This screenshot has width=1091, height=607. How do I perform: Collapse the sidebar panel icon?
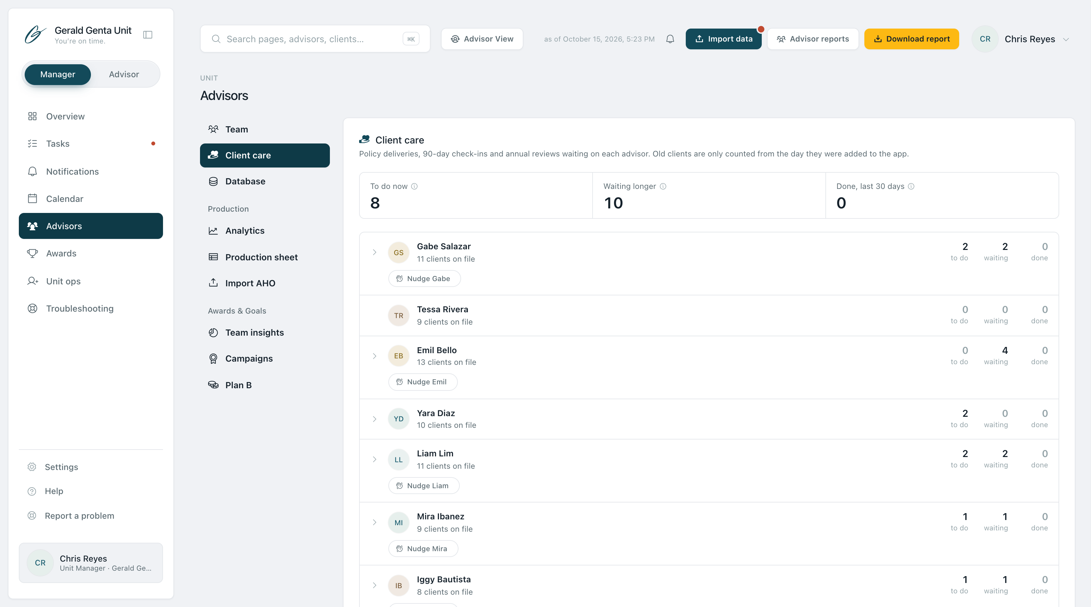point(147,35)
